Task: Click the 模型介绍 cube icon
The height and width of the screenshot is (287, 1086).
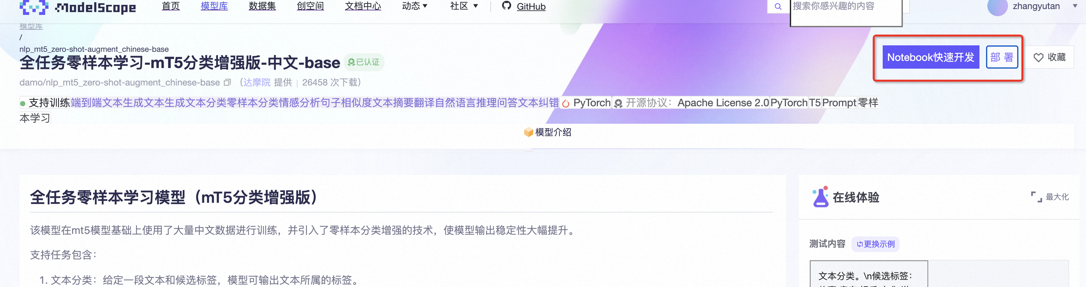Action: click(528, 132)
